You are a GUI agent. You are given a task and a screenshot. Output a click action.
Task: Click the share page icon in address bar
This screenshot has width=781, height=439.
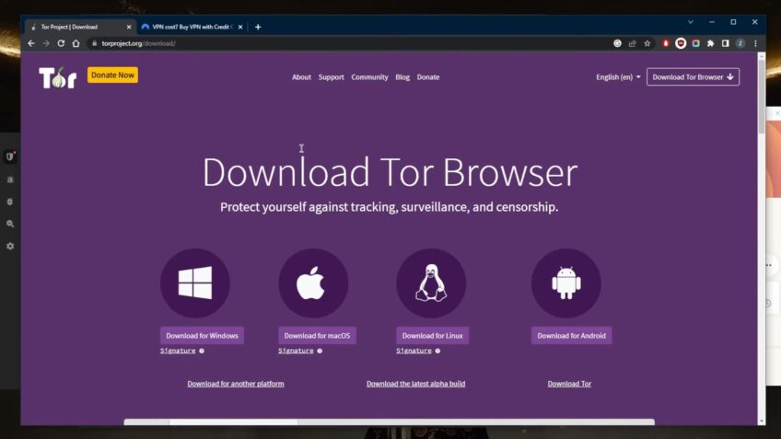[x=632, y=43]
